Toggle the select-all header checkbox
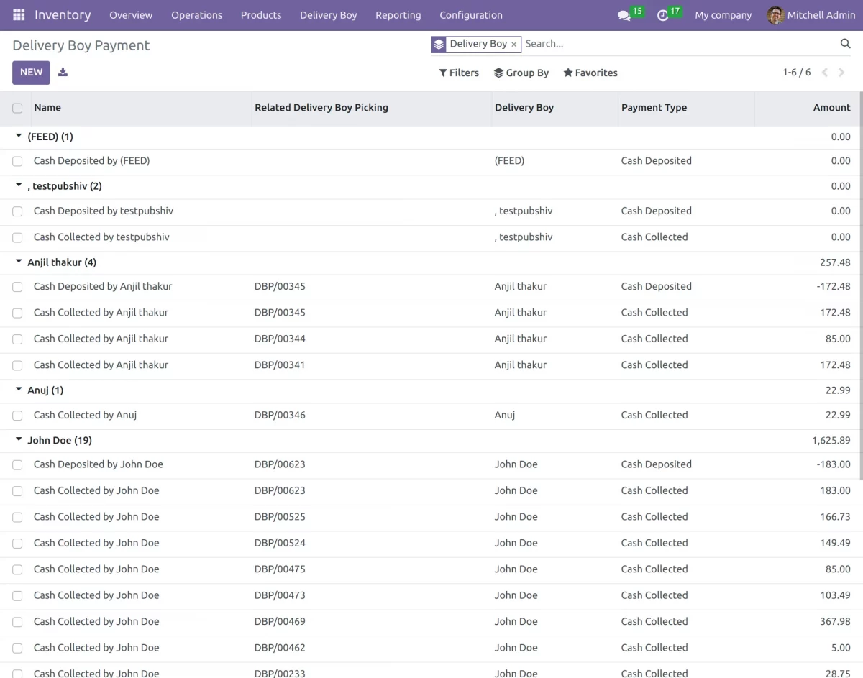The image size is (863, 678). (17, 108)
